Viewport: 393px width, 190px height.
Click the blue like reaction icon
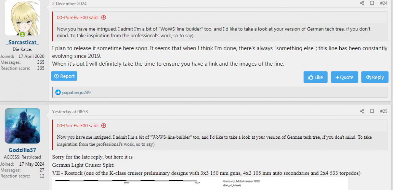tap(58, 92)
